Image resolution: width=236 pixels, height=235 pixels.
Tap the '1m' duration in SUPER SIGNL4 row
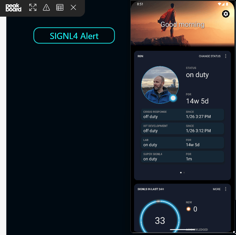coord(189,159)
